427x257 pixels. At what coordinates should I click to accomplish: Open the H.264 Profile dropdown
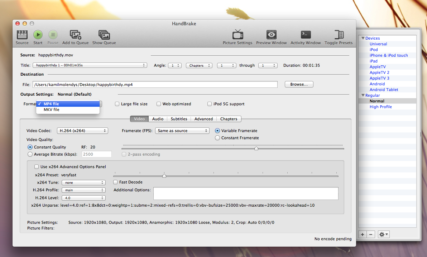[x=83, y=190]
